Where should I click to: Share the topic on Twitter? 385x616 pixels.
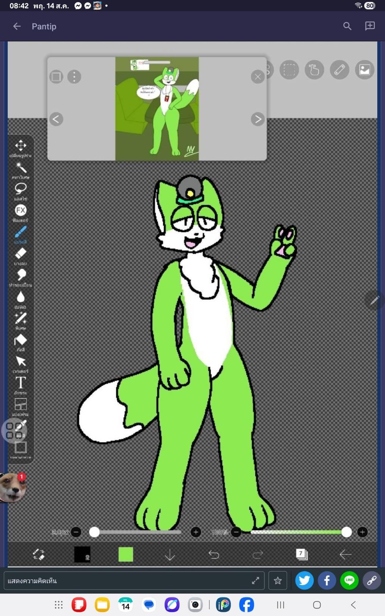tap(304, 581)
